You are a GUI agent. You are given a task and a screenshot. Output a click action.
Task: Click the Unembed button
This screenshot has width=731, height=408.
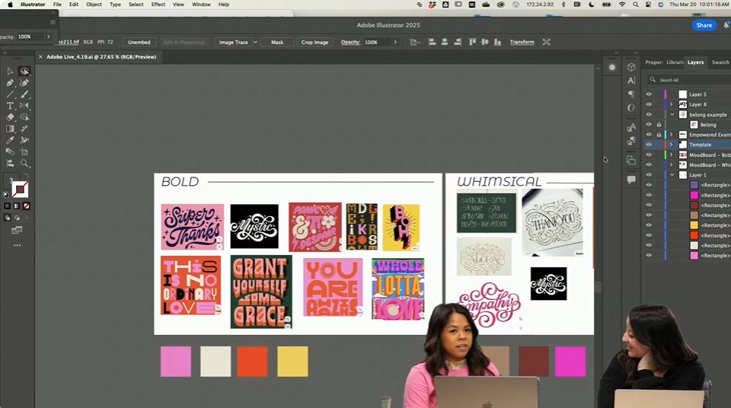pyautogui.click(x=139, y=42)
